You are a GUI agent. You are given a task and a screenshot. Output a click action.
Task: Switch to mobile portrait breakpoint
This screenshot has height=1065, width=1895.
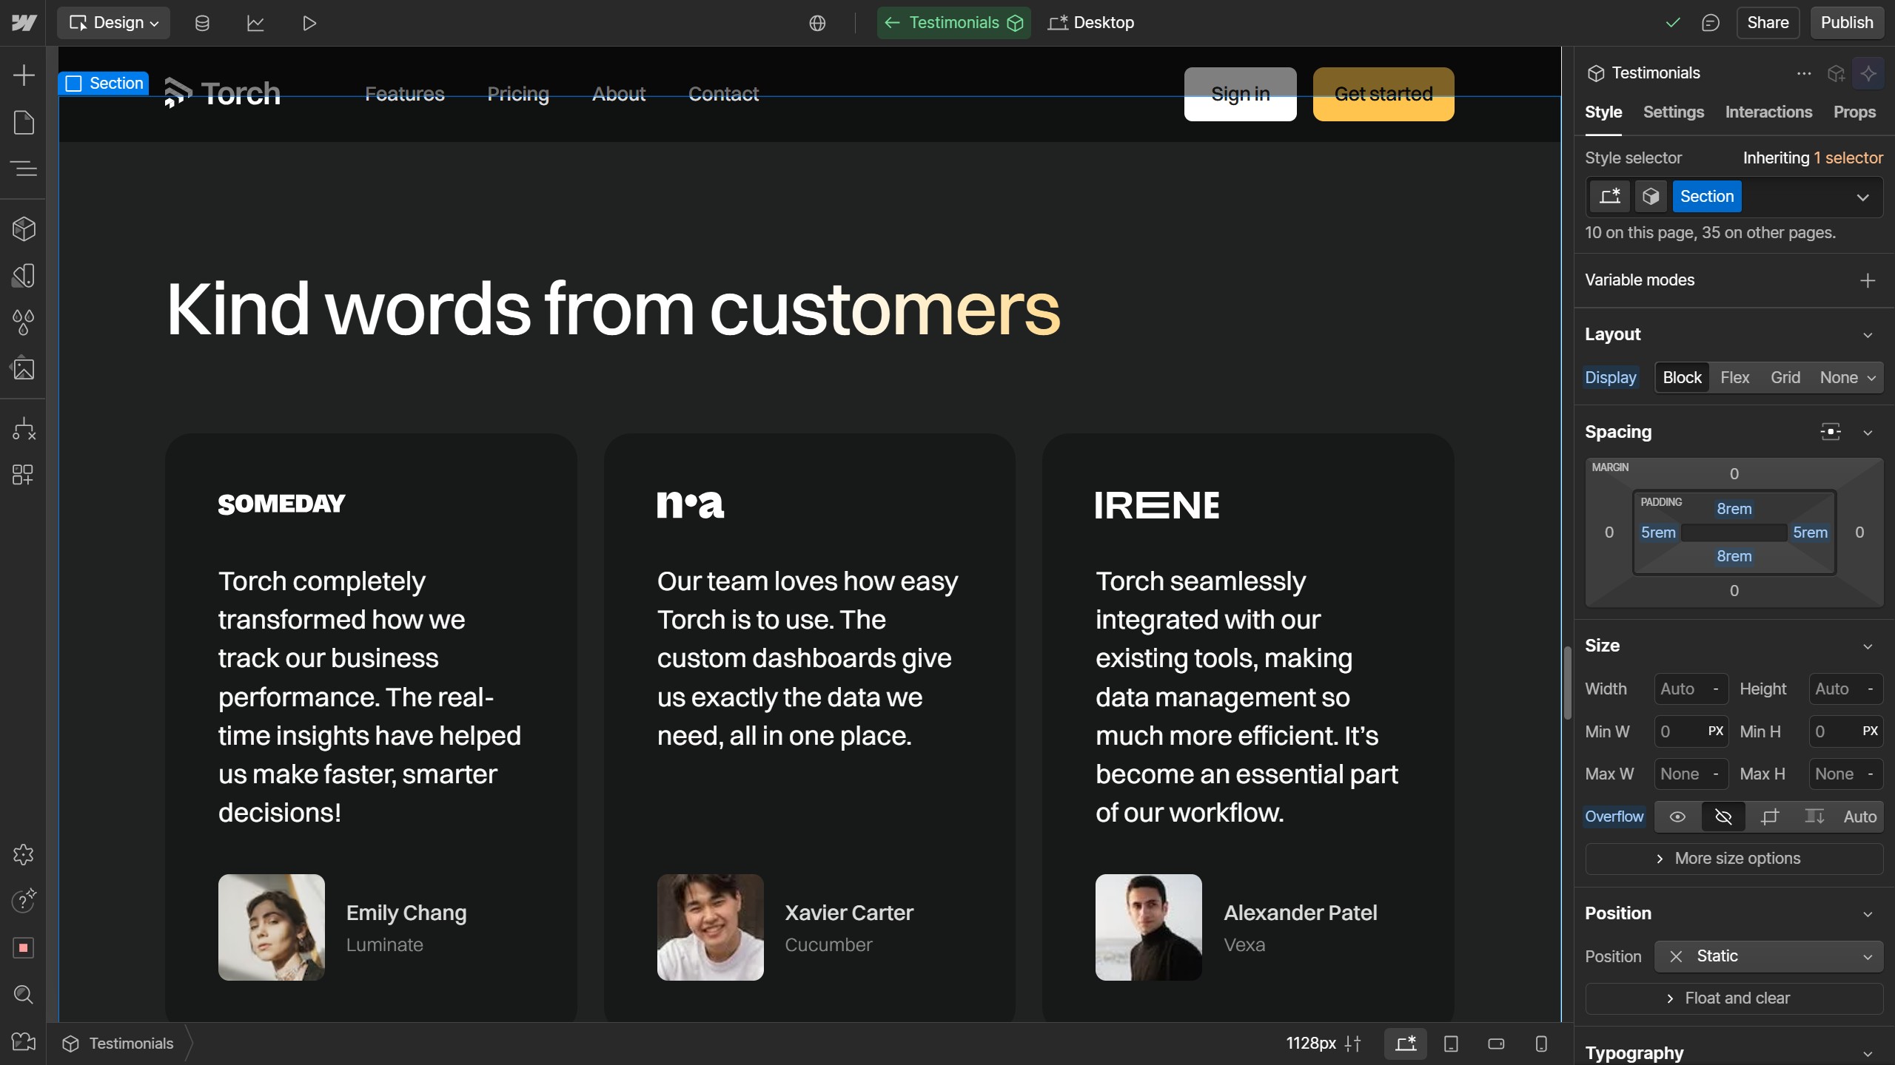(x=1541, y=1044)
